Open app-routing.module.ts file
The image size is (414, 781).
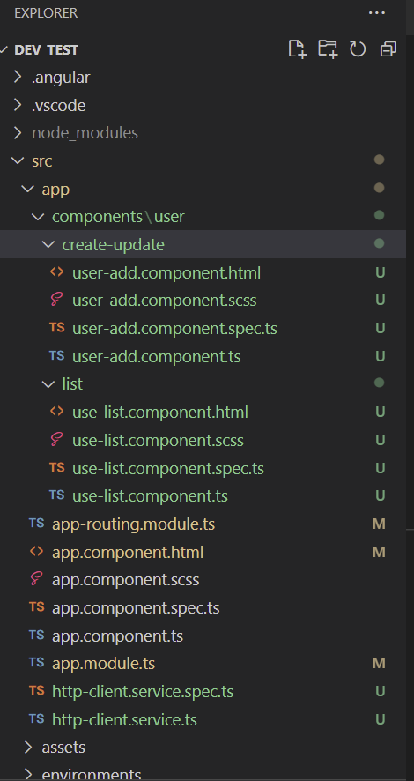(203, 524)
